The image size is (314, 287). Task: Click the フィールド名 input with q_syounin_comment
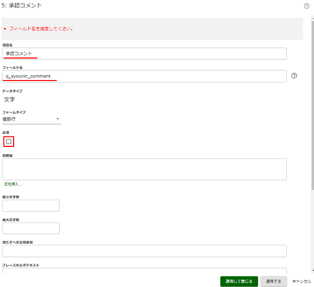pyautogui.click(x=144, y=76)
